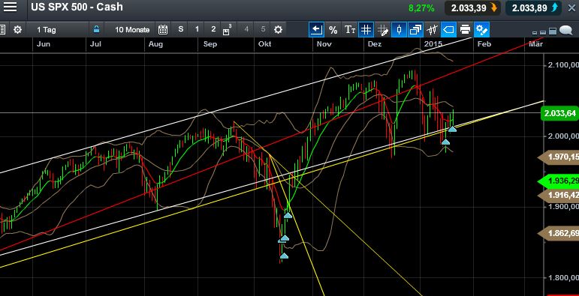Click the 2015 axis label
Viewport: 579px width, 296px height.
coord(433,44)
